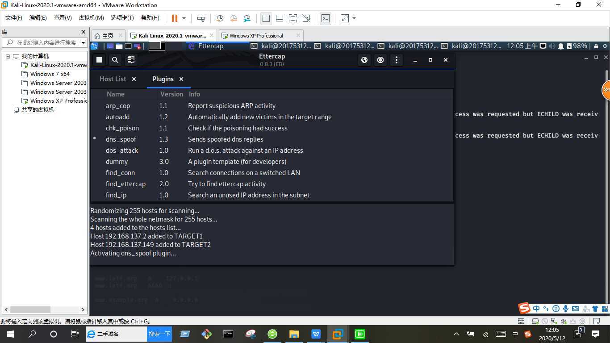
Task: Toggle the active dns_spoof plugin
Action: (272, 139)
